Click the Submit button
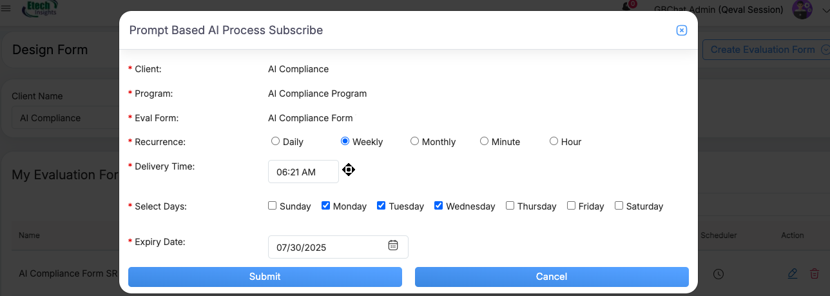This screenshot has height=296, width=830. pyautogui.click(x=265, y=277)
